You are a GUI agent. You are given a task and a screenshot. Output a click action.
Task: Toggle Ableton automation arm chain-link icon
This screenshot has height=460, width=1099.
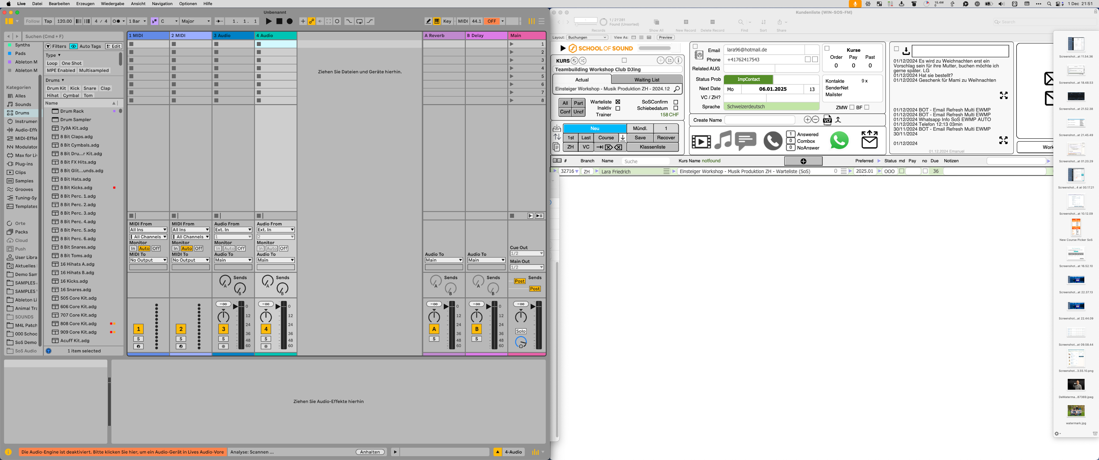click(x=312, y=21)
